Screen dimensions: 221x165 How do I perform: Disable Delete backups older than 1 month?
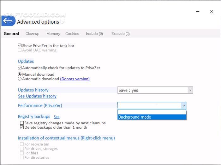(22, 127)
